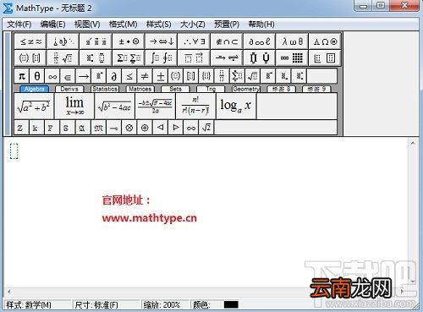Insert the partial derivative symbol (∂)
Screen dimensions: 423x312
coord(114,76)
